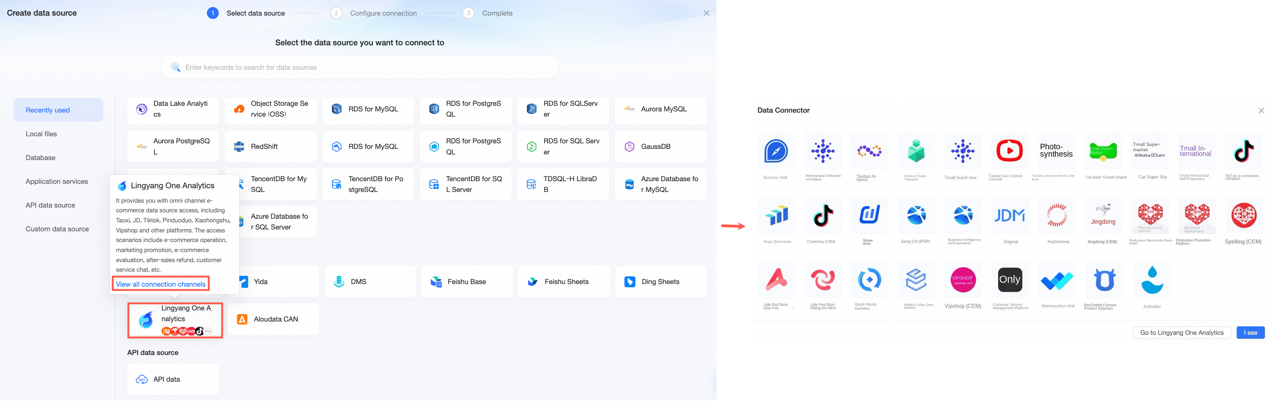Switch to the Recently used category

tap(58, 110)
